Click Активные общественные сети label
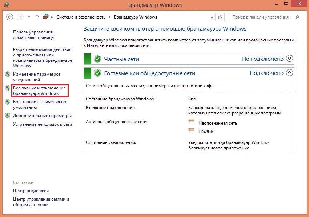Screen dimensions: 309x217 click(x=117, y=122)
